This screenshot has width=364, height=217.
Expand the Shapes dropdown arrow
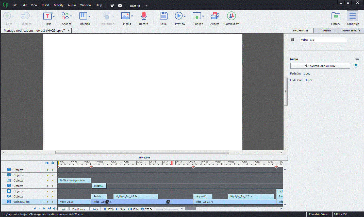71,16
